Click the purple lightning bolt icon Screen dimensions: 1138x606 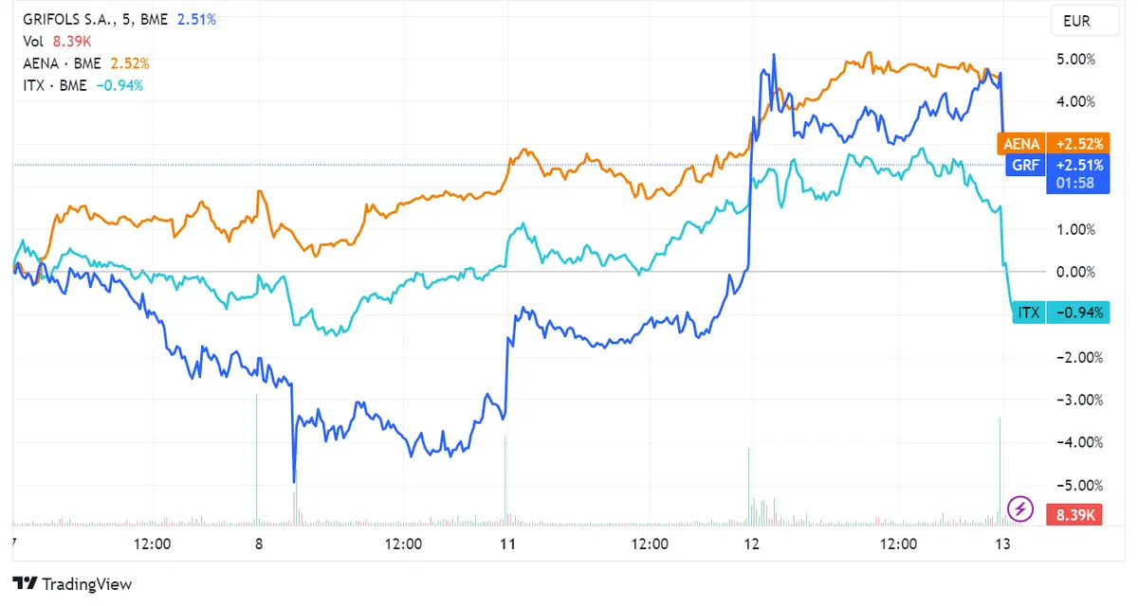1019,509
